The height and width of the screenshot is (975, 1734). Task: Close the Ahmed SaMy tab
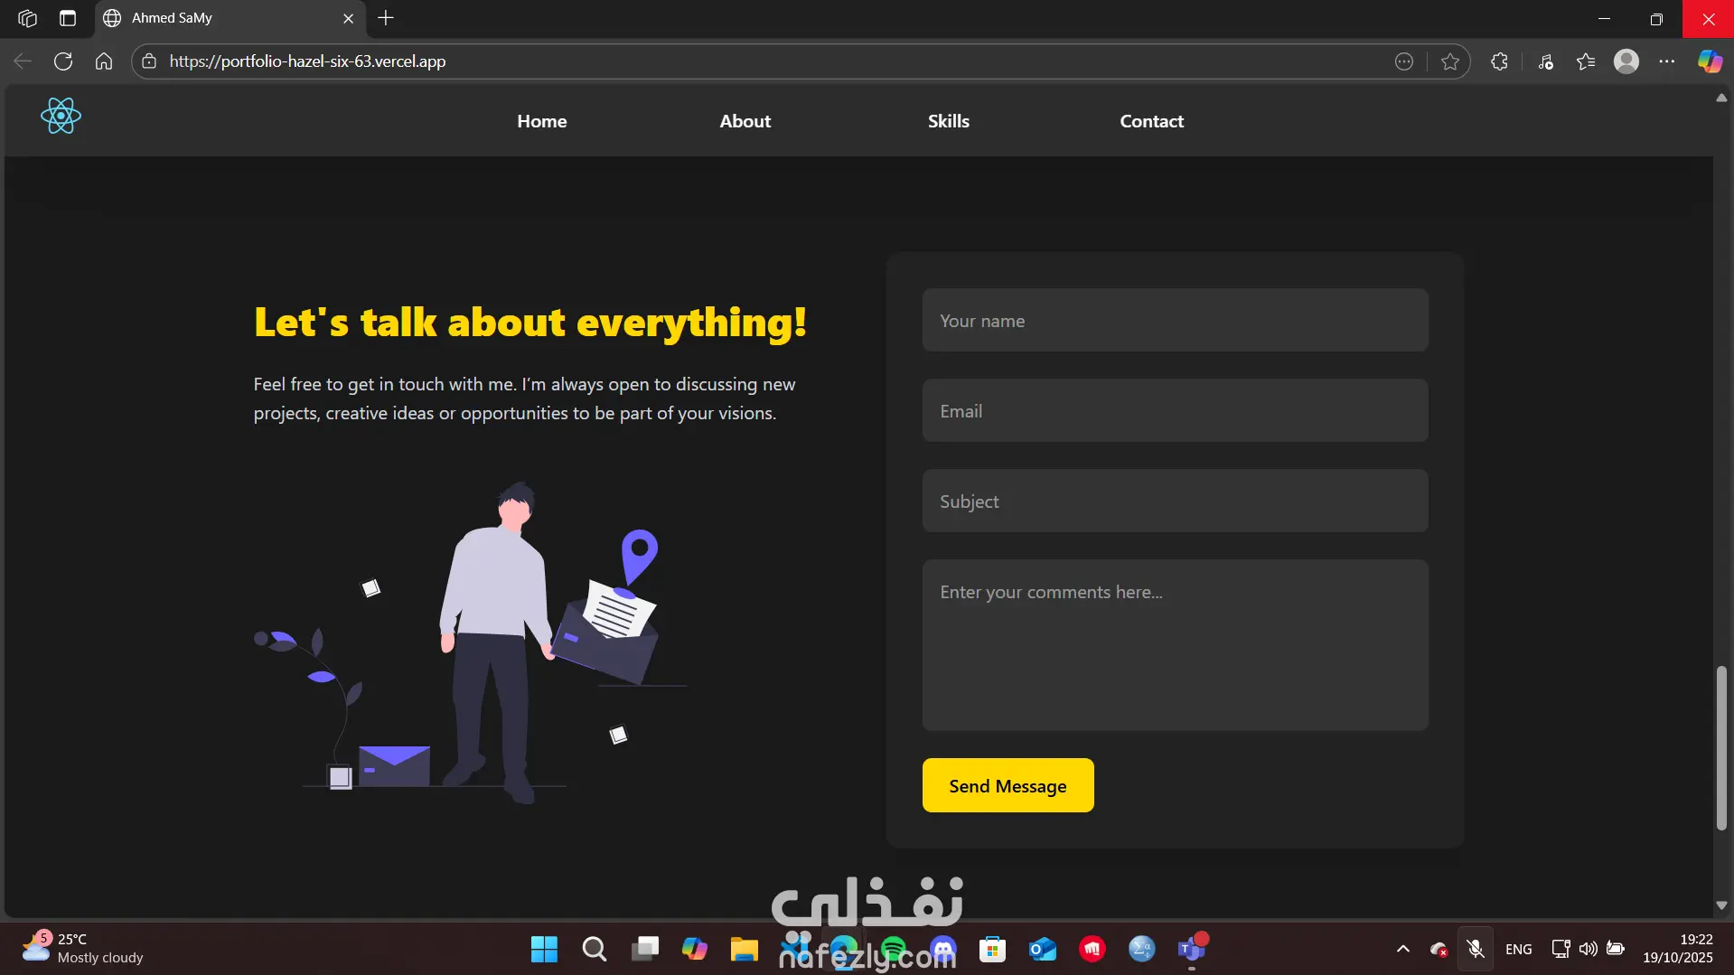tap(349, 18)
